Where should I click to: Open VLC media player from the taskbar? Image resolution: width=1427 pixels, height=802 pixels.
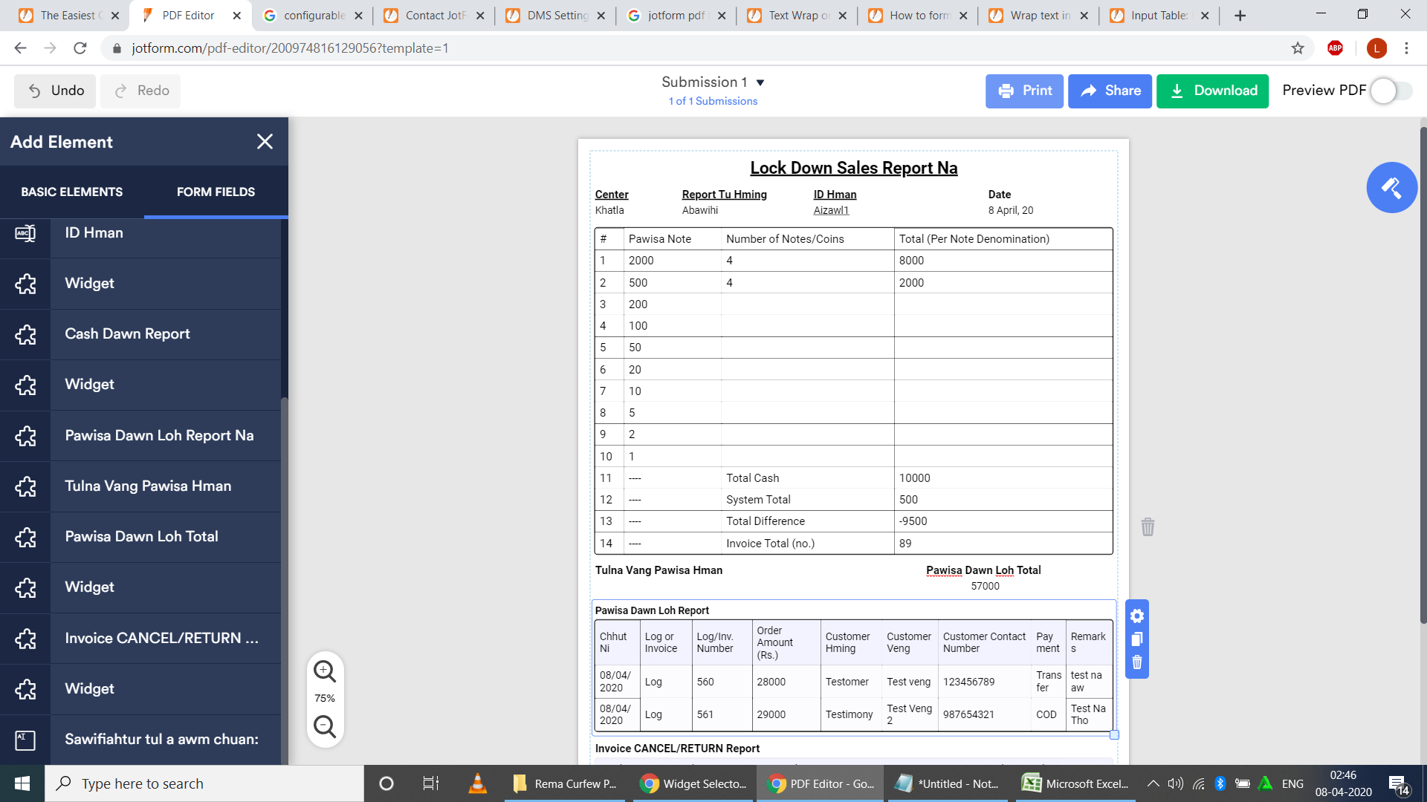476,783
